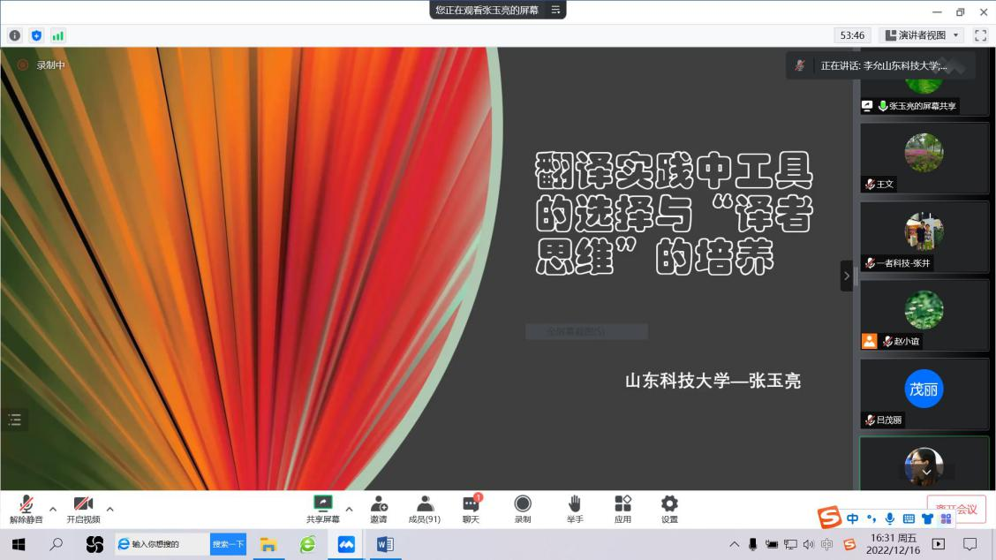
Task: Collapse the participant video sidebar
Action: coord(846,276)
